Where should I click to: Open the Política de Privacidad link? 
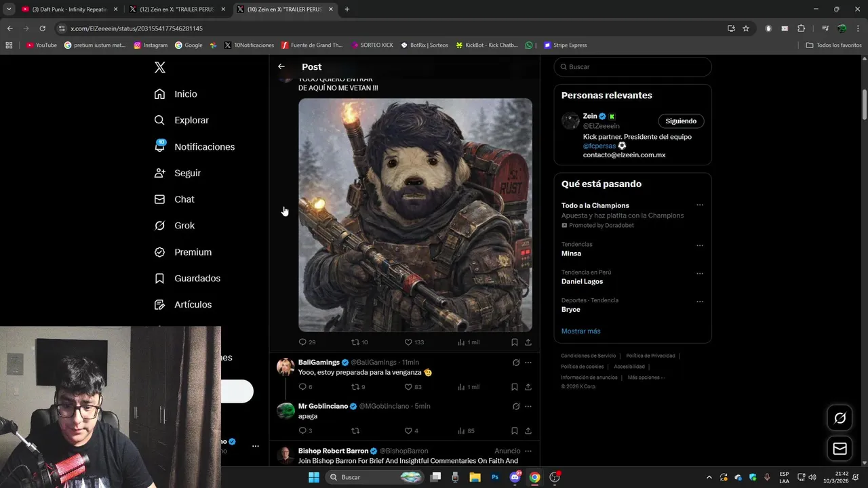(x=650, y=356)
